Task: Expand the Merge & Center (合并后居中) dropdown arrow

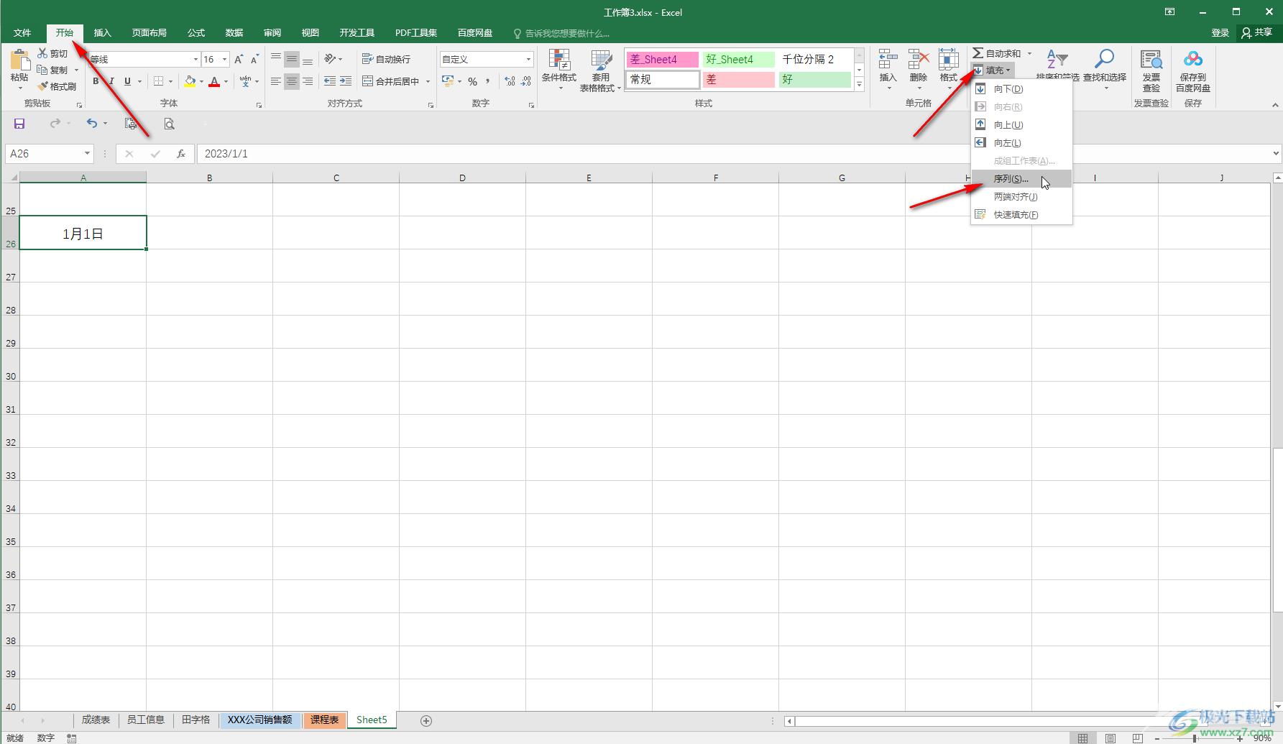Action: (x=428, y=81)
